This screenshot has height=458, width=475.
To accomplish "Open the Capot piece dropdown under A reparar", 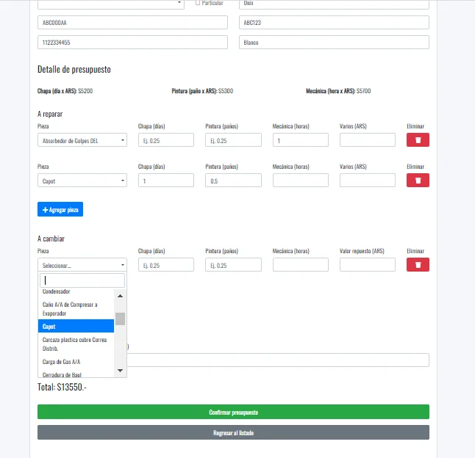I will click(x=82, y=181).
